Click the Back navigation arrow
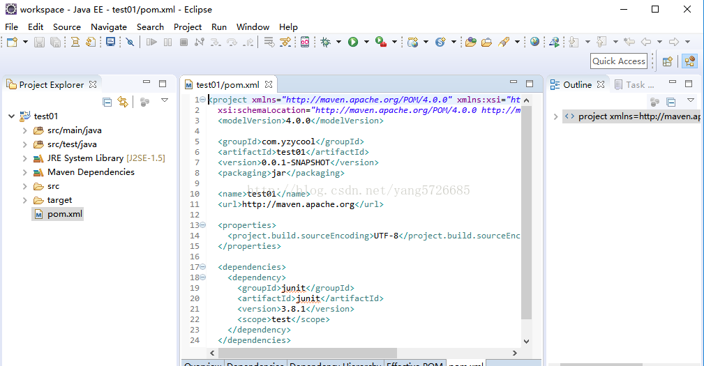The width and height of the screenshot is (704, 366). pyautogui.click(x=646, y=42)
